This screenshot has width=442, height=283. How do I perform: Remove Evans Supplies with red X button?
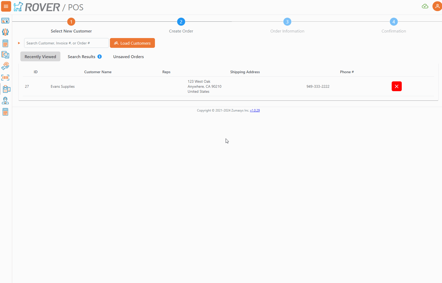(x=396, y=86)
